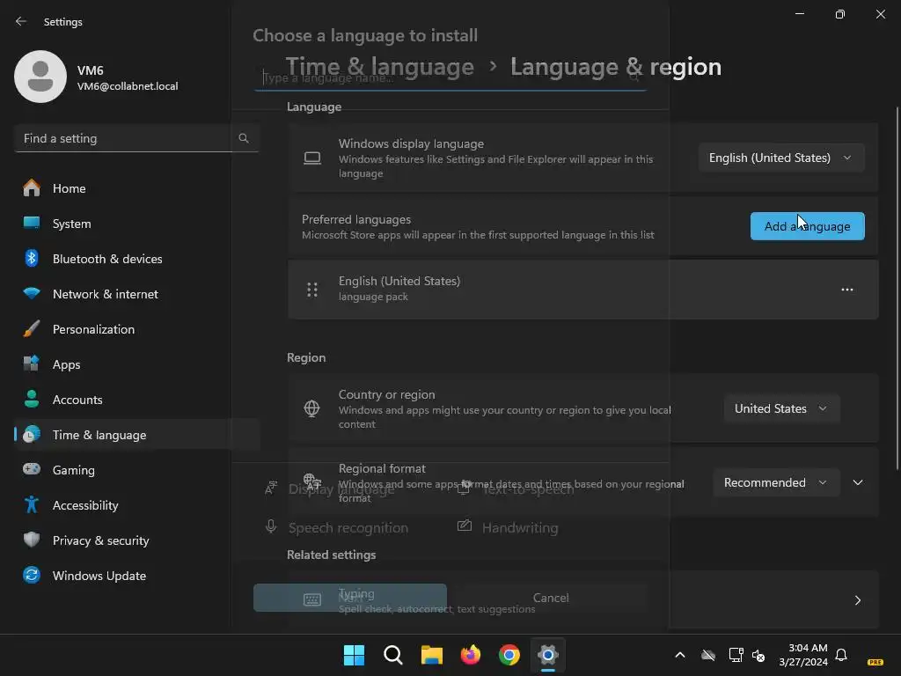Click the laptop icon of Windows display language
The width and height of the screenshot is (901, 676).
(x=312, y=158)
